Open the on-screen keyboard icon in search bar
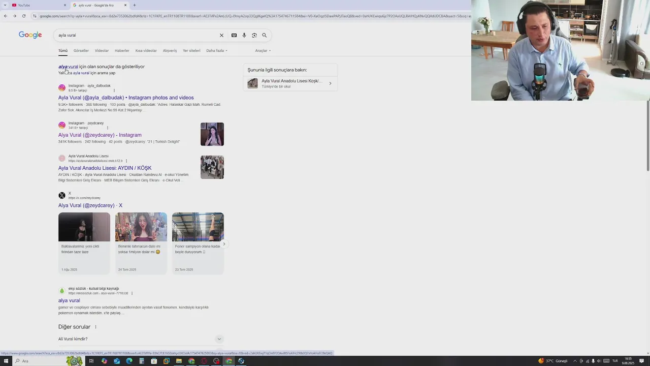The height and width of the screenshot is (366, 650). 234,35
